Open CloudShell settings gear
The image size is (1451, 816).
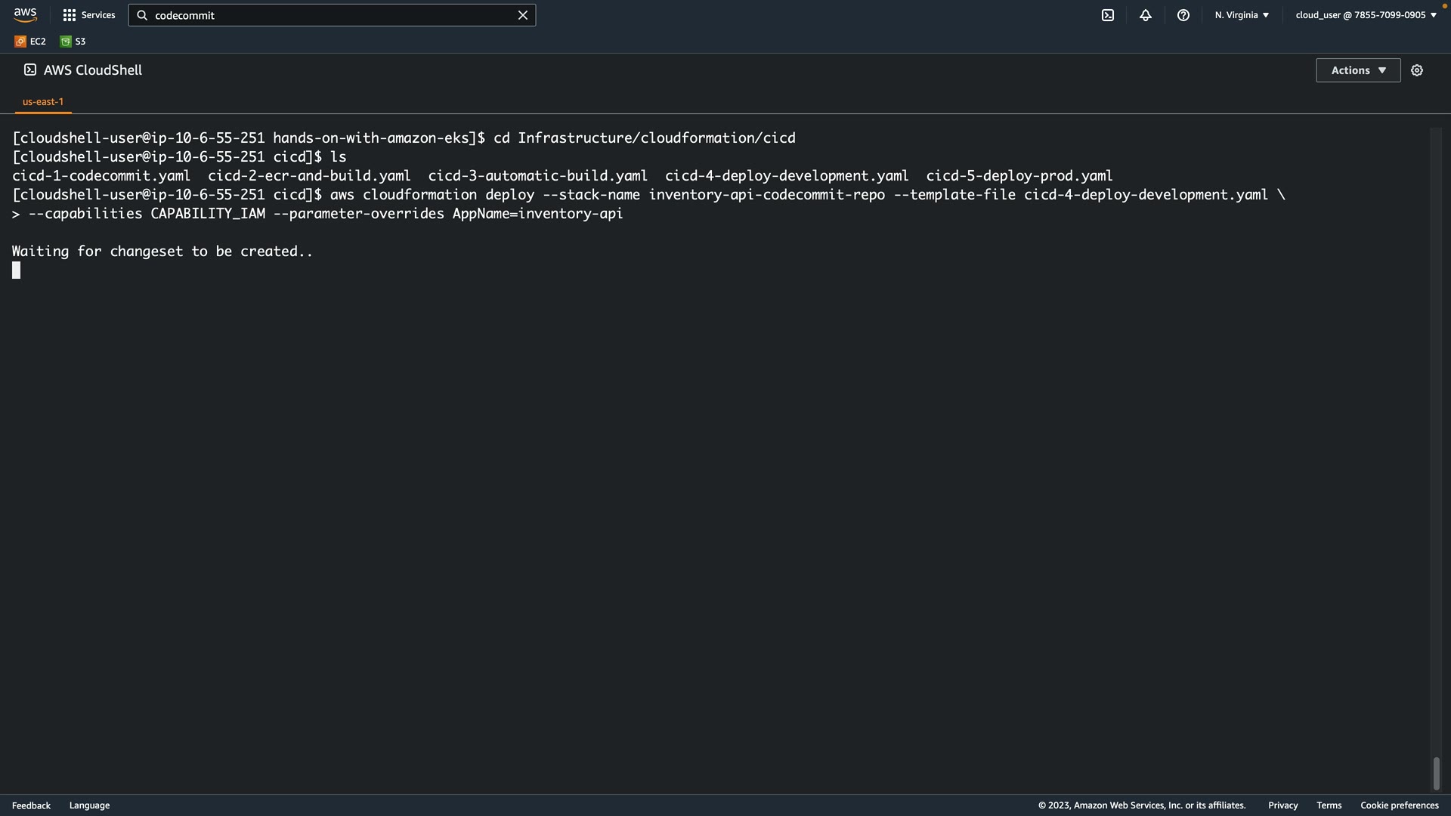[x=1416, y=70]
